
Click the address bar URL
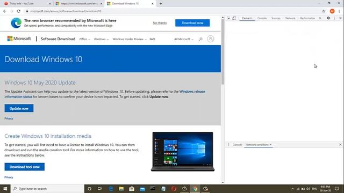tap(66, 11)
